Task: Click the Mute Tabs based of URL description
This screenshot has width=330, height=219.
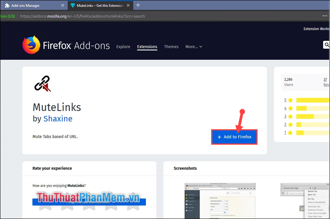Action: click(55, 137)
